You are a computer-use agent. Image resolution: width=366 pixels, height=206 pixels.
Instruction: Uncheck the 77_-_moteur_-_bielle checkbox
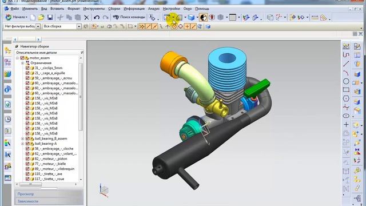27,164
